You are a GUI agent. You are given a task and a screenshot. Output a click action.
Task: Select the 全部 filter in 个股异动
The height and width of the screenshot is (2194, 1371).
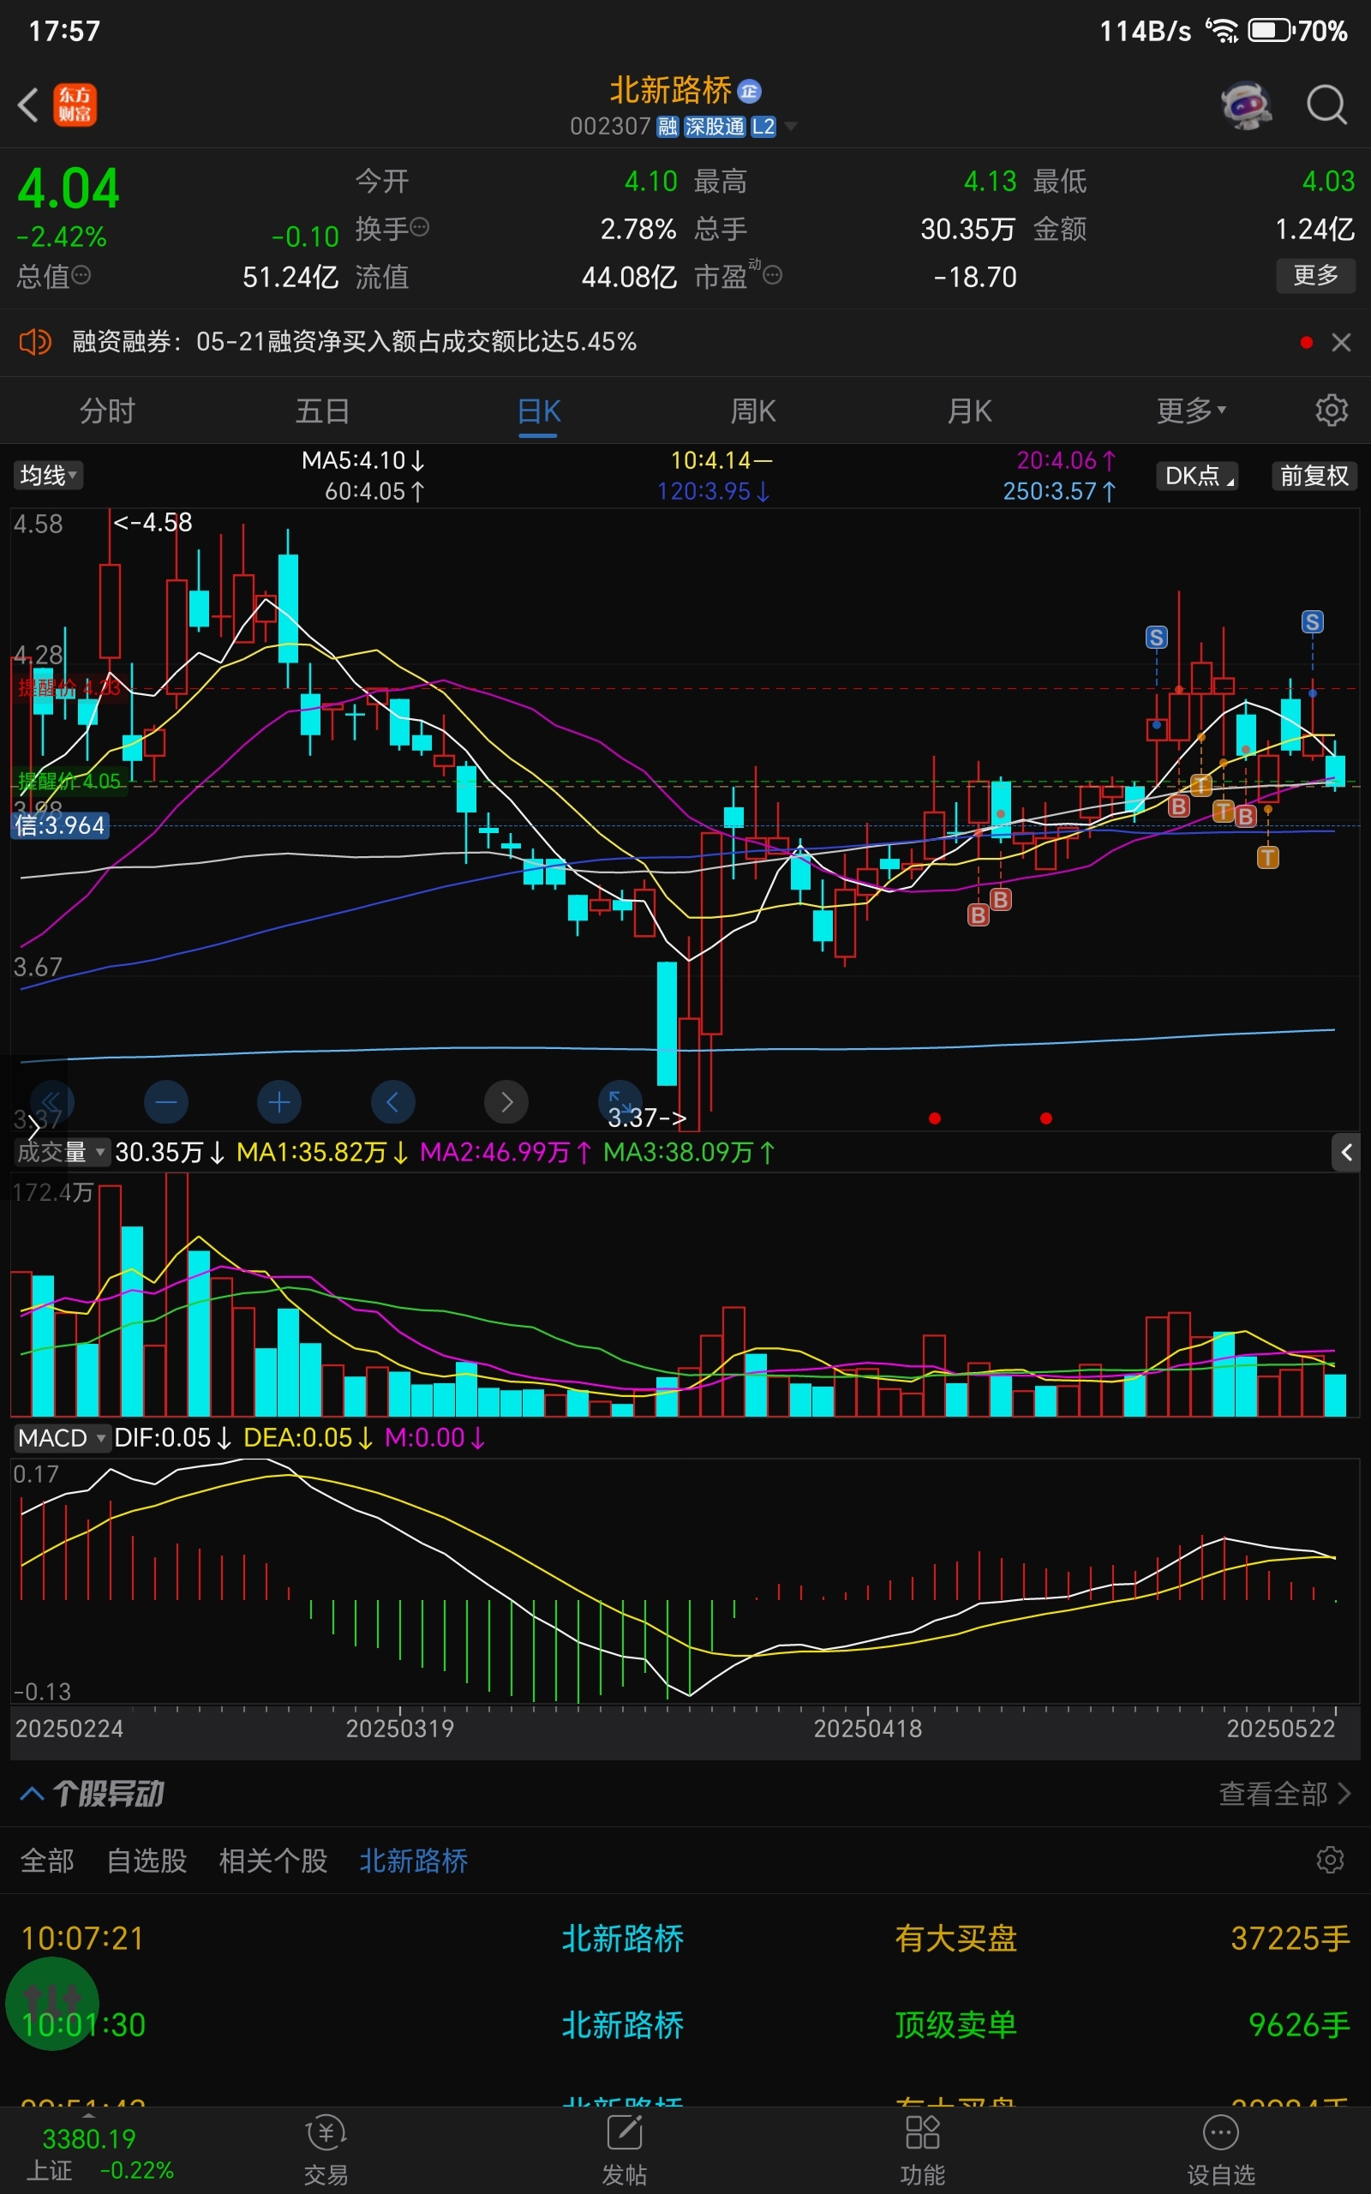tap(47, 1861)
